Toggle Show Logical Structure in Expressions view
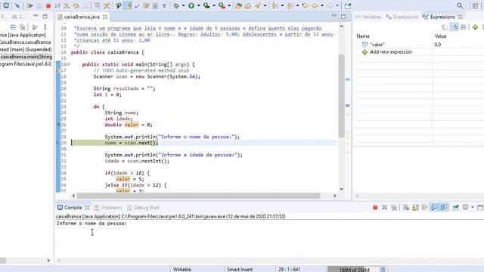This screenshot has width=484, height=272. [454, 27]
